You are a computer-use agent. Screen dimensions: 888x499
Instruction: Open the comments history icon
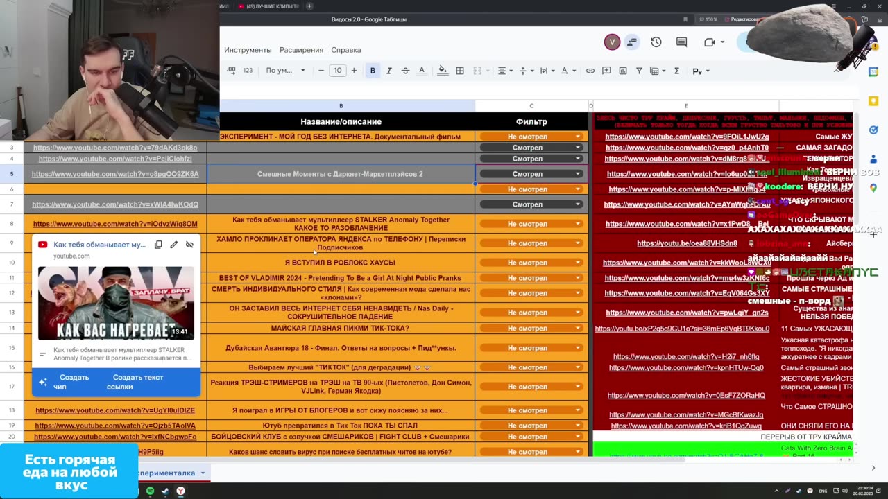(x=681, y=42)
